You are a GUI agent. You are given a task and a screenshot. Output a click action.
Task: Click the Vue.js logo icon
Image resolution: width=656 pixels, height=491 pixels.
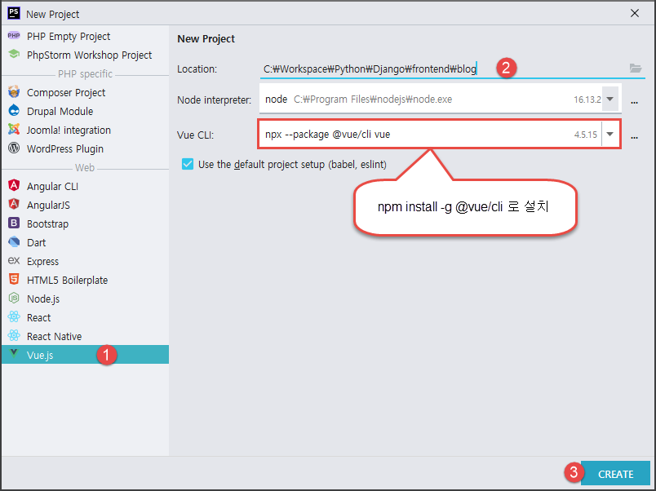point(14,353)
